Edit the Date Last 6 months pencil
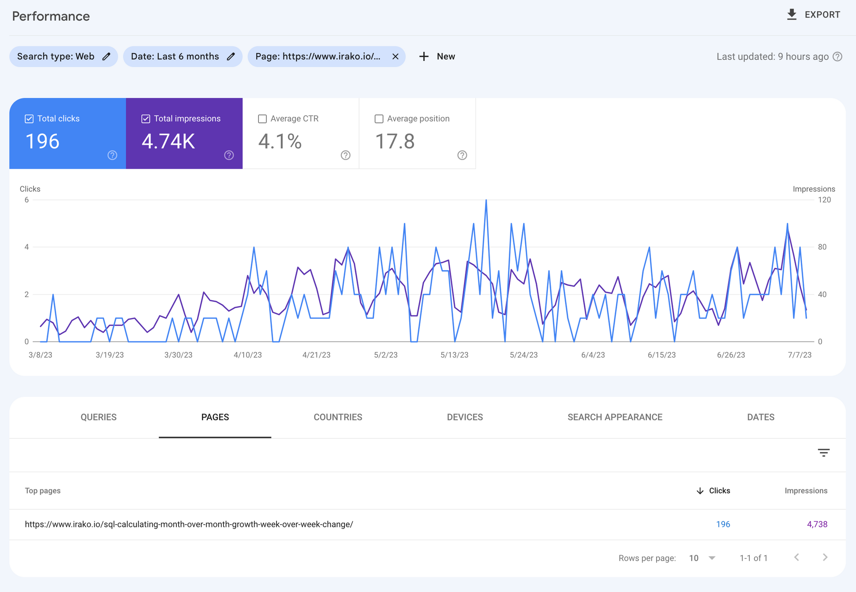This screenshot has height=592, width=856. [x=231, y=57]
